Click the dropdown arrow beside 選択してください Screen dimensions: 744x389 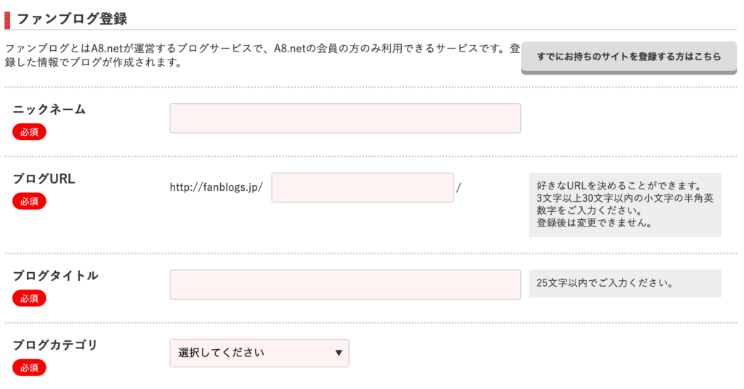[339, 353]
